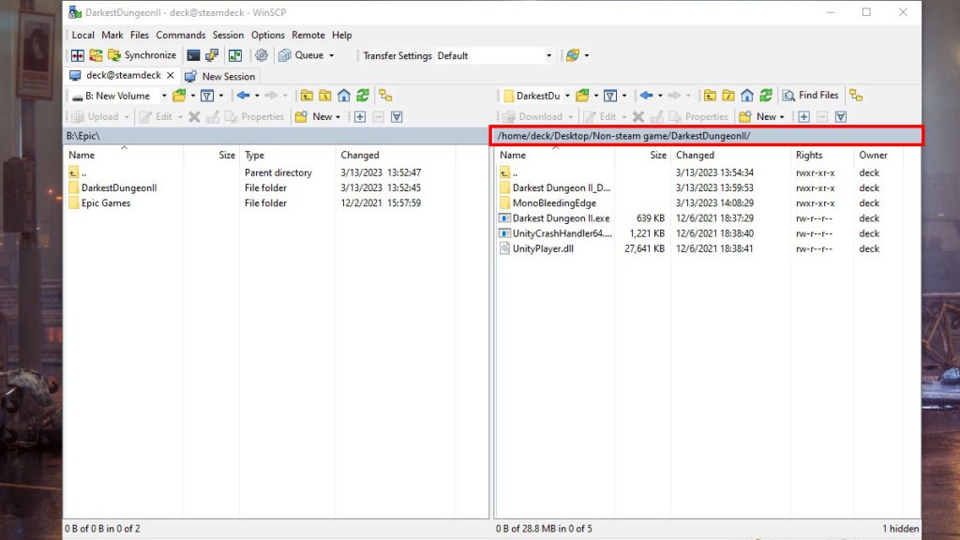Open the Commands menu
960x540 pixels.
tap(180, 35)
